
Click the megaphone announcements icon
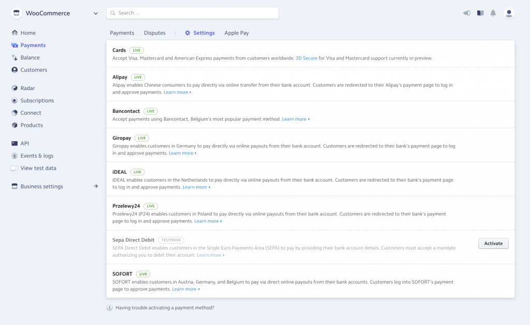(466, 13)
